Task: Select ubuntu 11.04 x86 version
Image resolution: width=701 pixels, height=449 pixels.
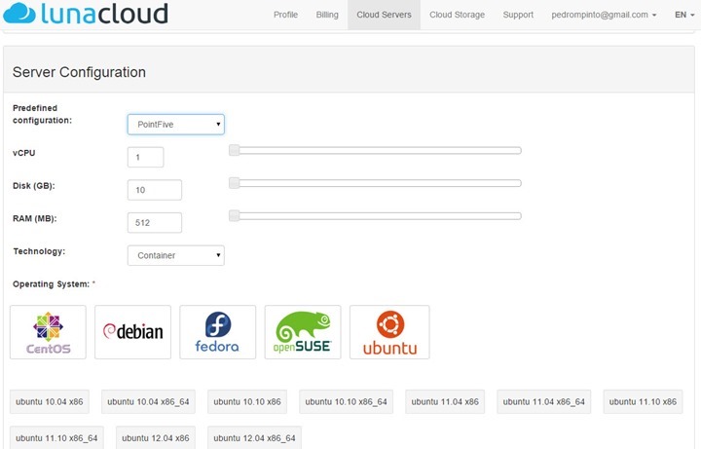Action: pos(445,401)
